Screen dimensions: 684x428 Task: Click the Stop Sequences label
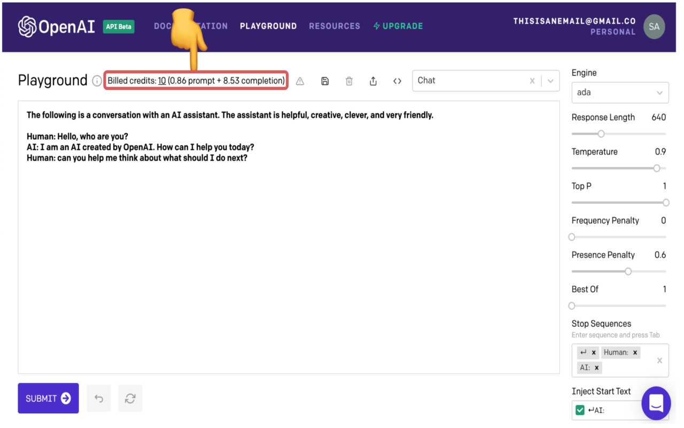(601, 324)
